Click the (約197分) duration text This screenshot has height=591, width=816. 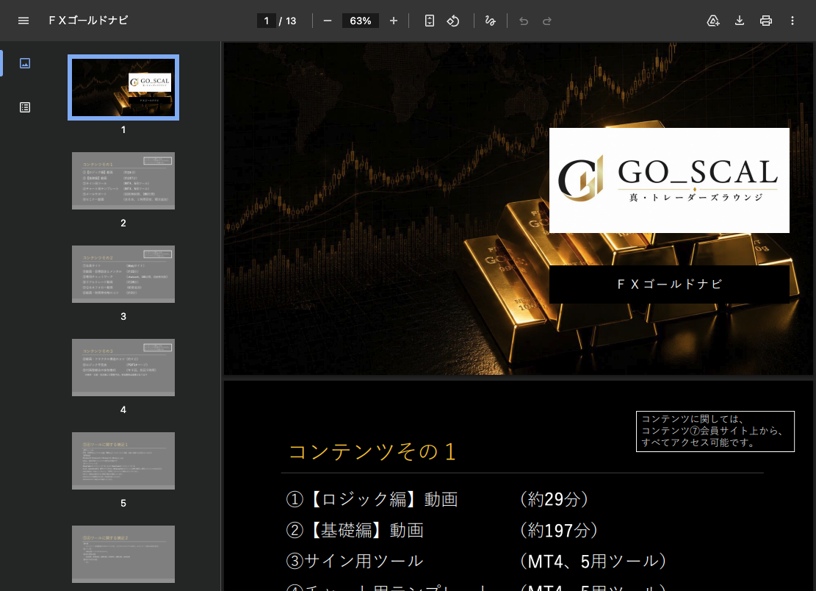point(558,530)
